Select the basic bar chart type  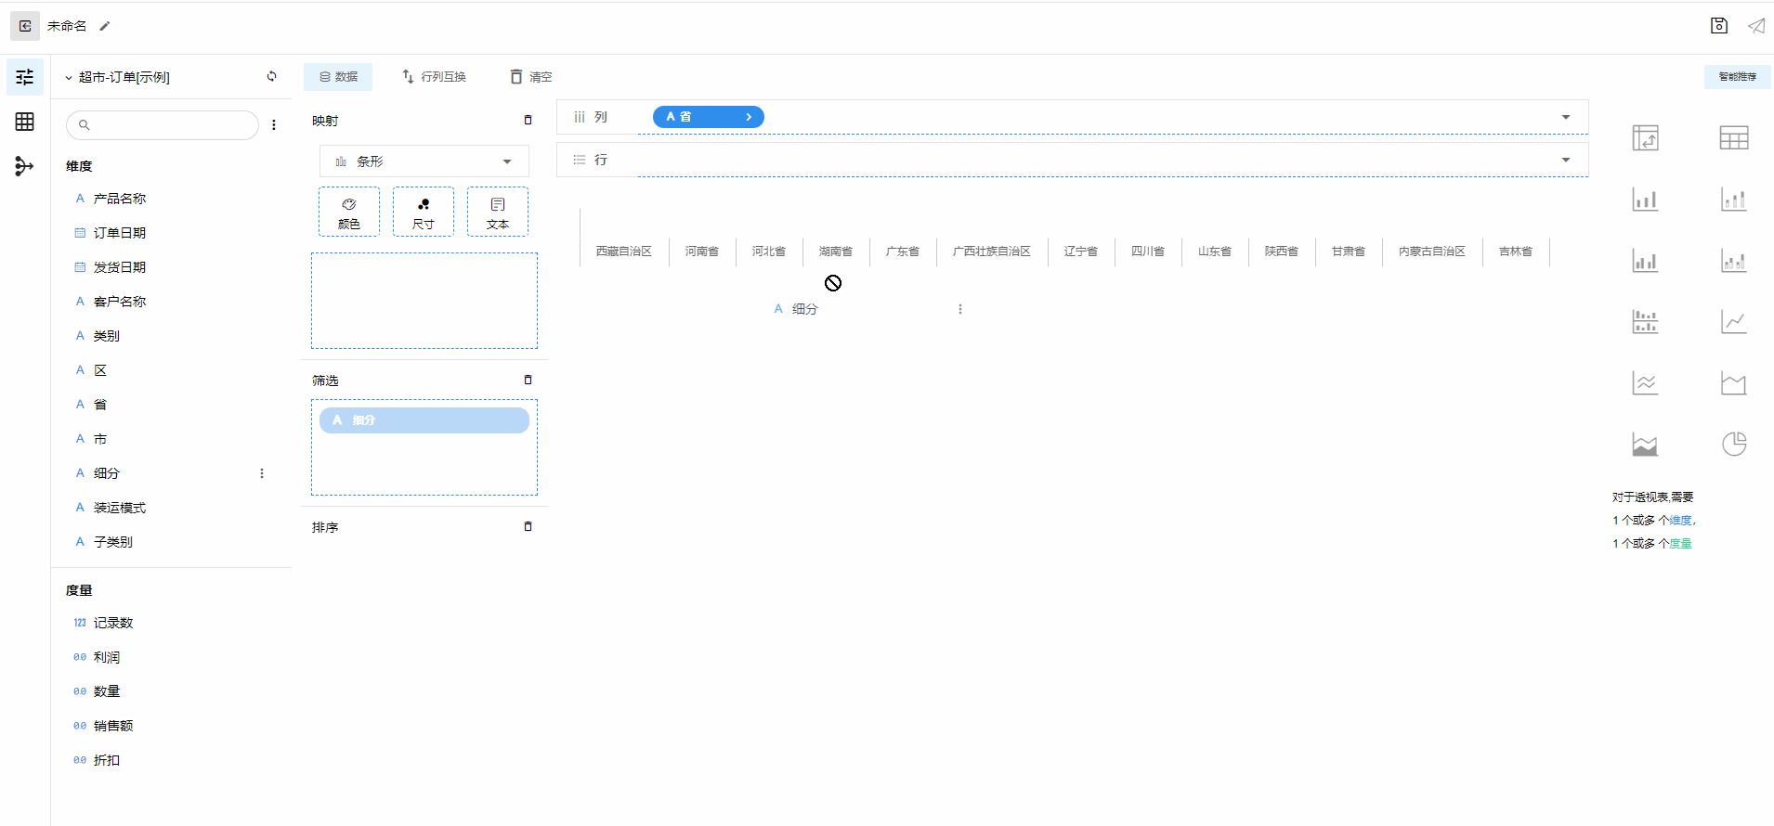(1646, 200)
